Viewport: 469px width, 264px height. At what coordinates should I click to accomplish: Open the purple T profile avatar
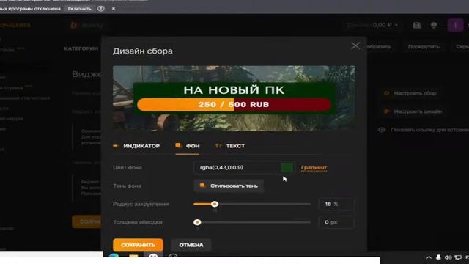455,26
